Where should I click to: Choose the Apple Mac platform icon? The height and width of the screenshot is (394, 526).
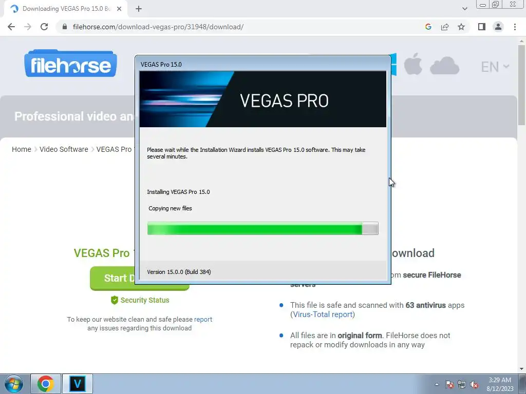(x=412, y=64)
